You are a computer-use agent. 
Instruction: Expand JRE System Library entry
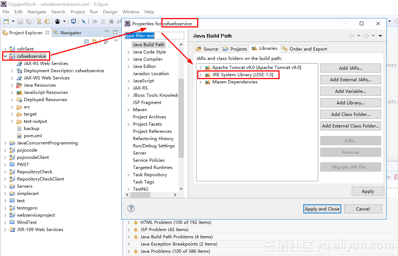point(200,75)
